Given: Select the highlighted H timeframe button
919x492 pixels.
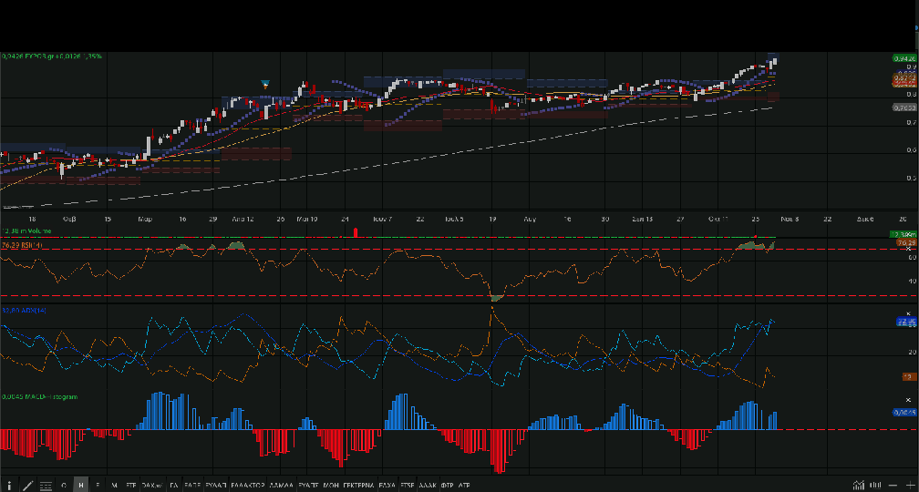Looking at the screenshot, I should pyautogui.click(x=81, y=486).
